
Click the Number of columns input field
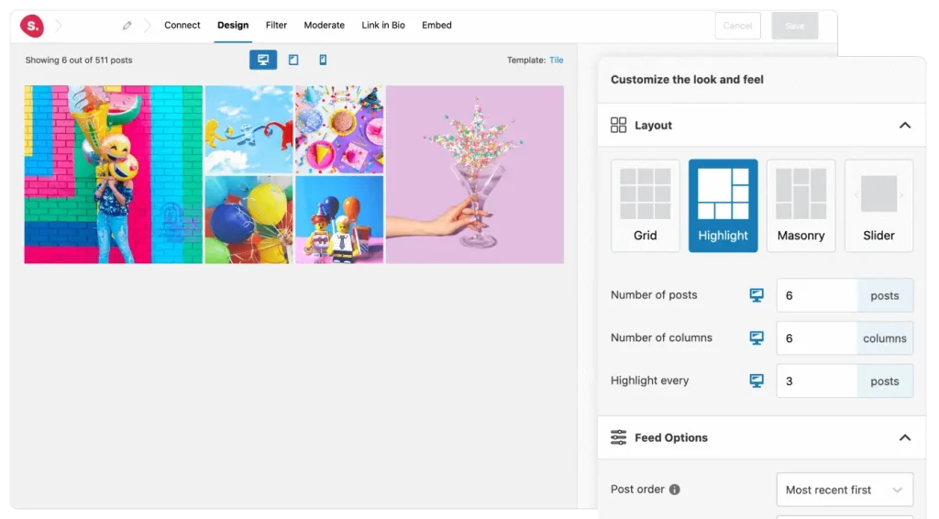817,338
